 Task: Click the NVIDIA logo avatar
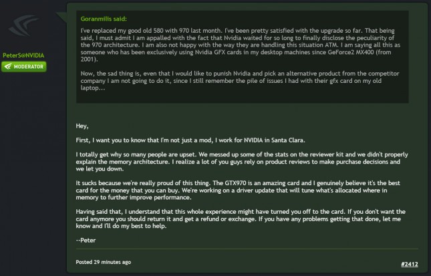(x=23, y=26)
